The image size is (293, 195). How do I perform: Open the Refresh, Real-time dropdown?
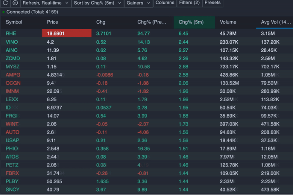45,3
